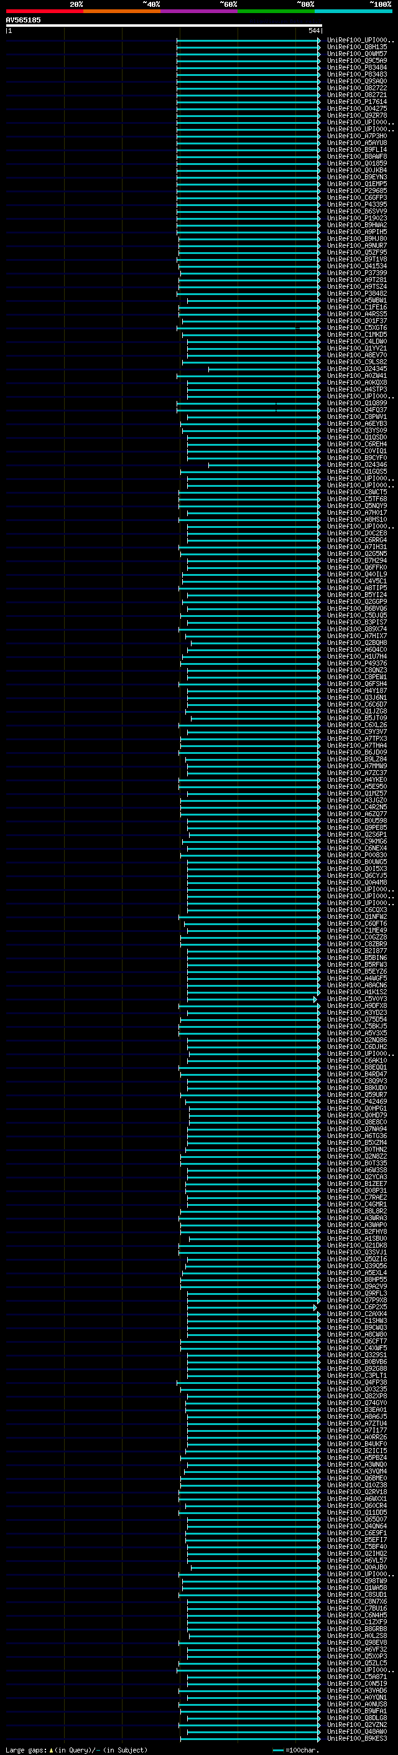
Task: Select row label UniRef100_P19023
Action: [357, 218]
